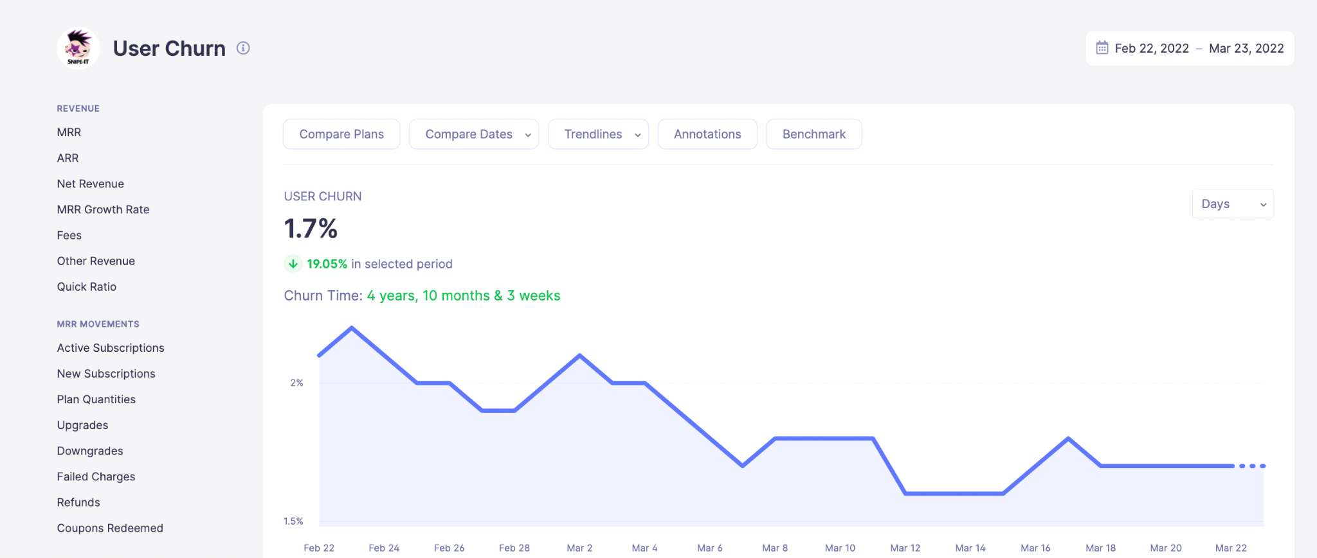Open Quick Ratio in sidebar
The height and width of the screenshot is (558, 1317).
point(86,287)
